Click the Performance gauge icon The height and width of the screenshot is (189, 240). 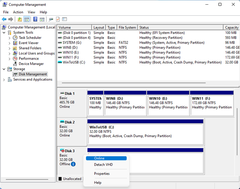[15, 59]
